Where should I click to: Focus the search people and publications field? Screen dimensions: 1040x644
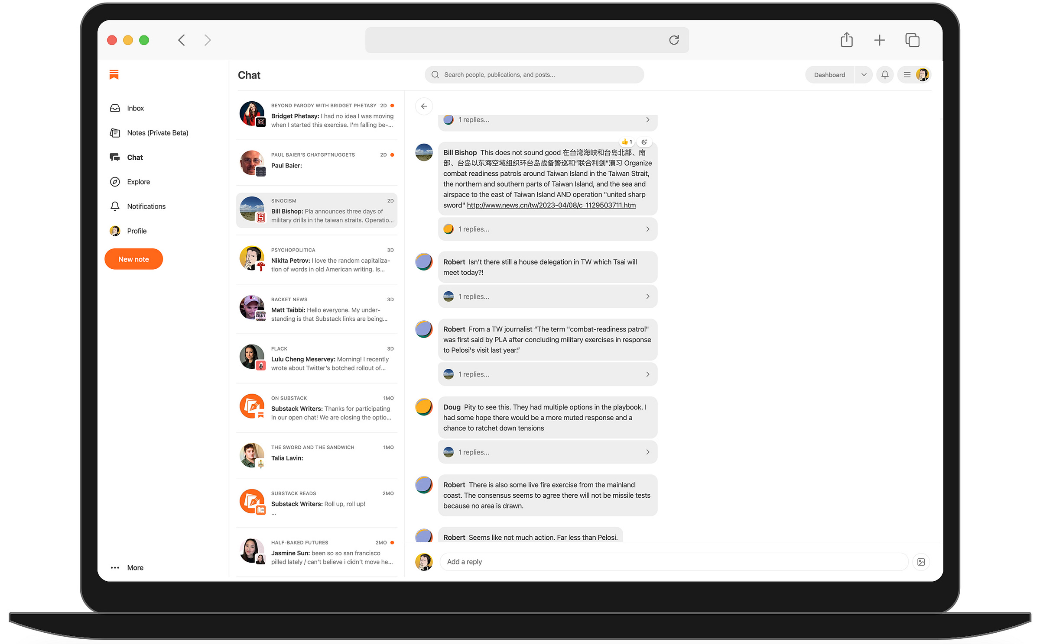[x=534, y=75]
